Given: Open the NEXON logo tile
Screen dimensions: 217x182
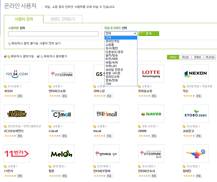Looking at the screenshot, I should point(196,74).
